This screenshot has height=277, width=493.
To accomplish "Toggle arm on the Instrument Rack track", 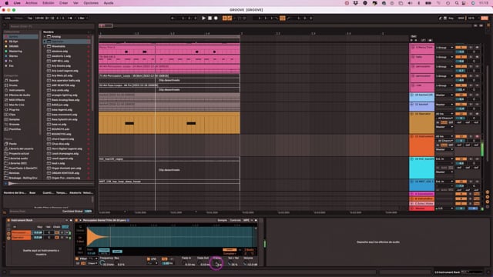I will click(477, 136).
